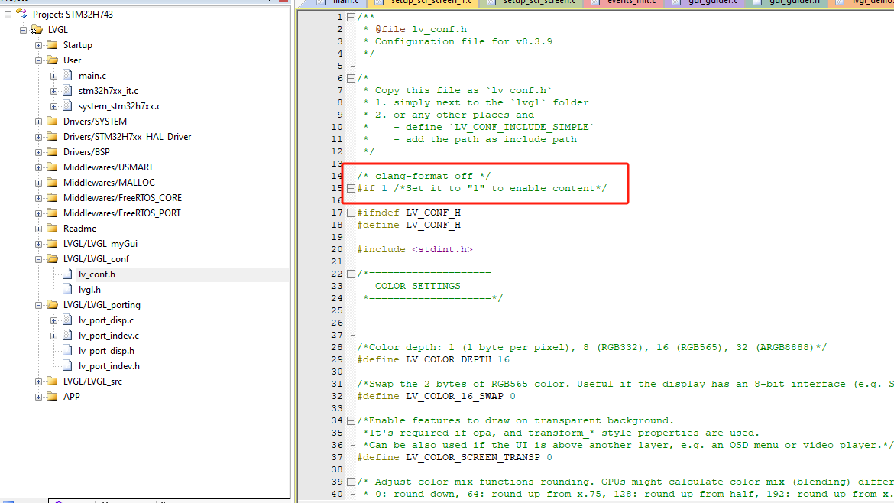Select the Middlewares/MALLOC group label

point(109,183)
